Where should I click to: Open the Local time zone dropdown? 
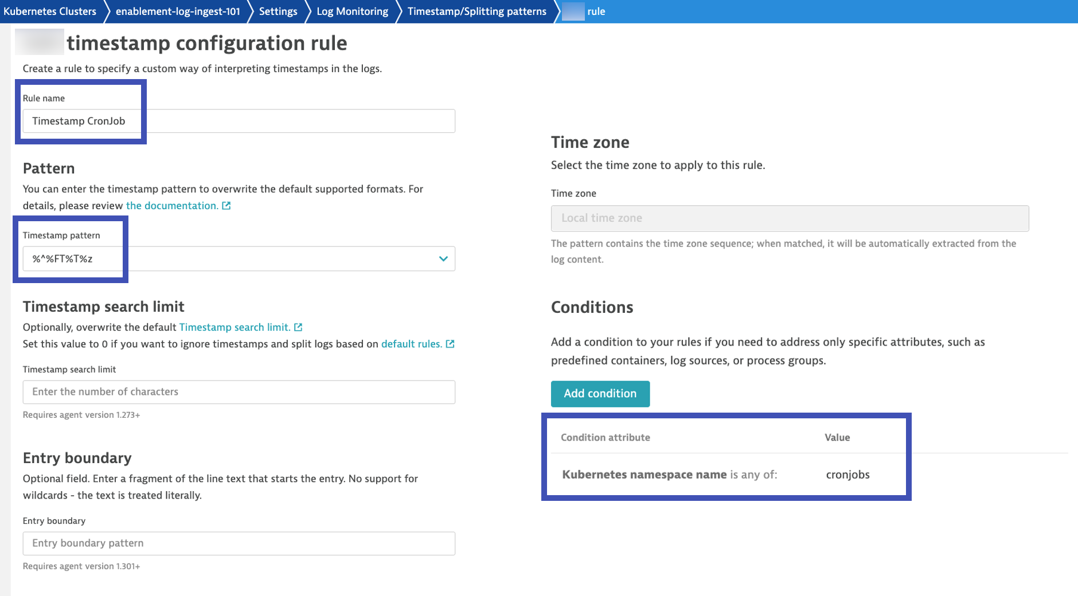(x=790, y=218)
